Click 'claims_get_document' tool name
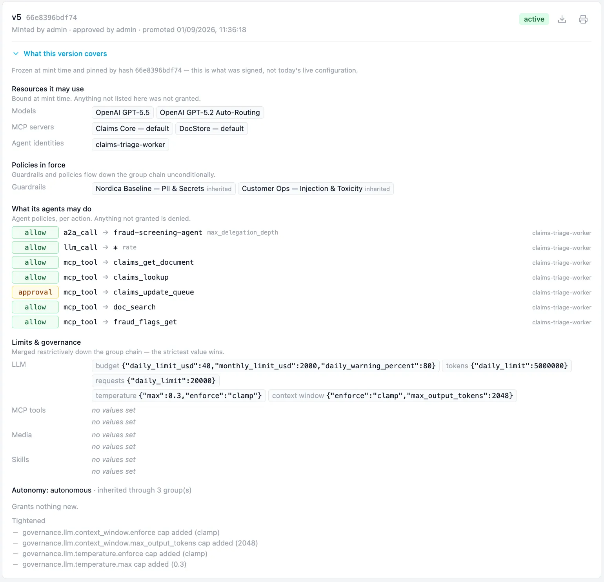The image size is (604, 582). (x=153, y=262)
